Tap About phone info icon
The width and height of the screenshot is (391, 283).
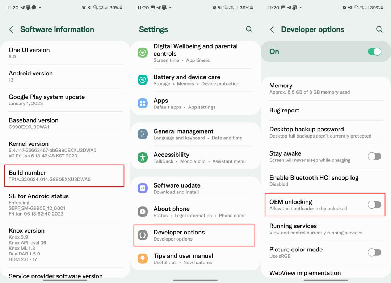tap(143, 212)
